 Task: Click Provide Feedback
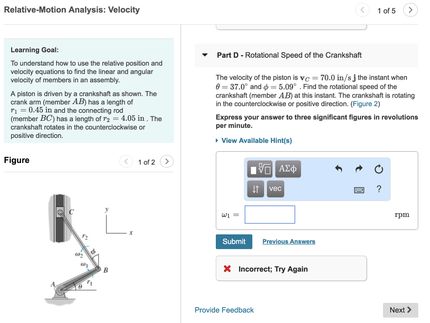pyautogui.click(x=224, y=310)
